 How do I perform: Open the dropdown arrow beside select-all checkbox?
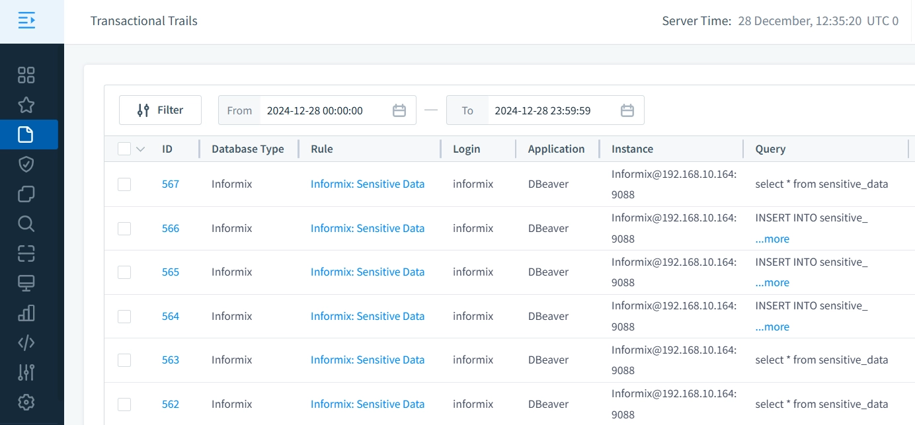(140, 149)
